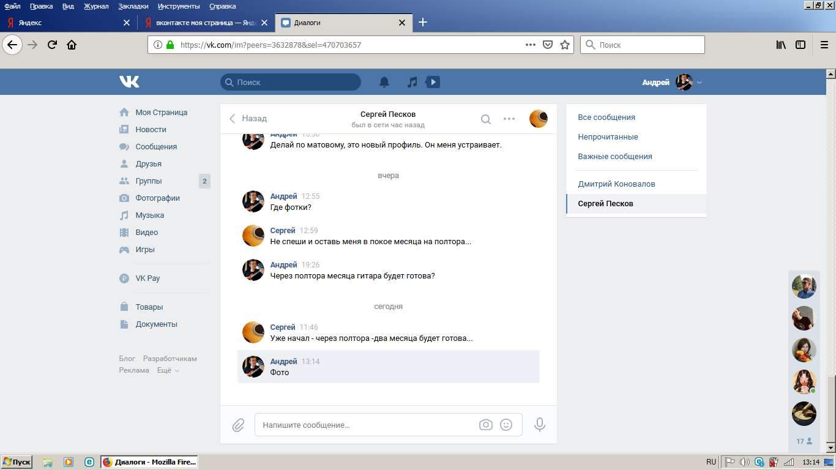Image resolution: width=836 pixels, height=470 pixels.
Task: Open the music note player icon
Action: [412, 82]
